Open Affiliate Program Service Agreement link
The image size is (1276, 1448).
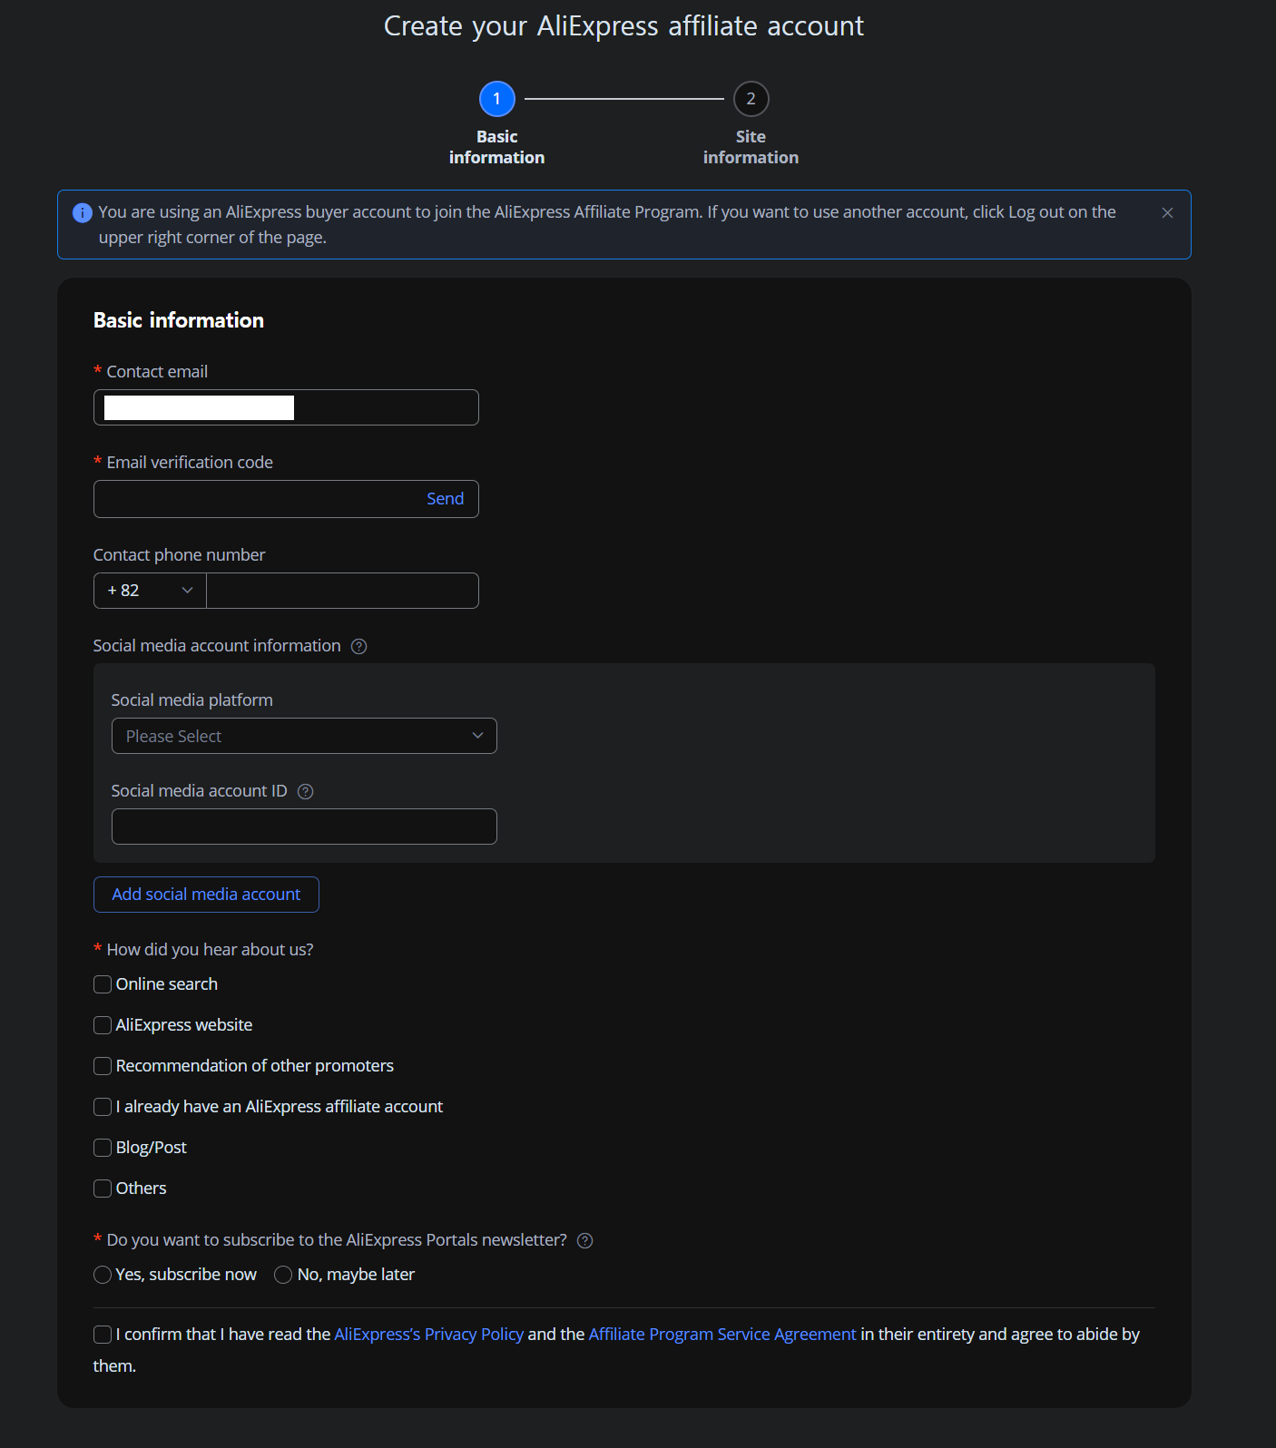(x=722, y=1335)
